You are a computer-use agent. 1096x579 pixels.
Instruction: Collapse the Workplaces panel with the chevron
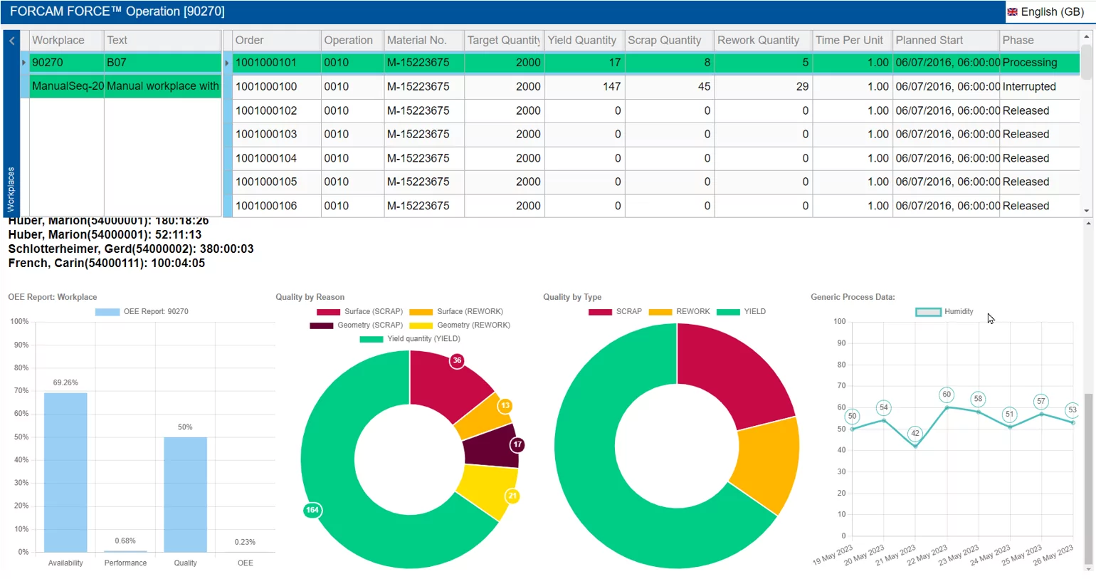[11, 41]
